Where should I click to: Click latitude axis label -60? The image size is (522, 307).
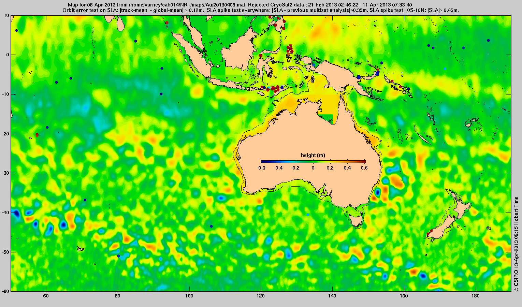pyautogui.click(x=5, y=291)
